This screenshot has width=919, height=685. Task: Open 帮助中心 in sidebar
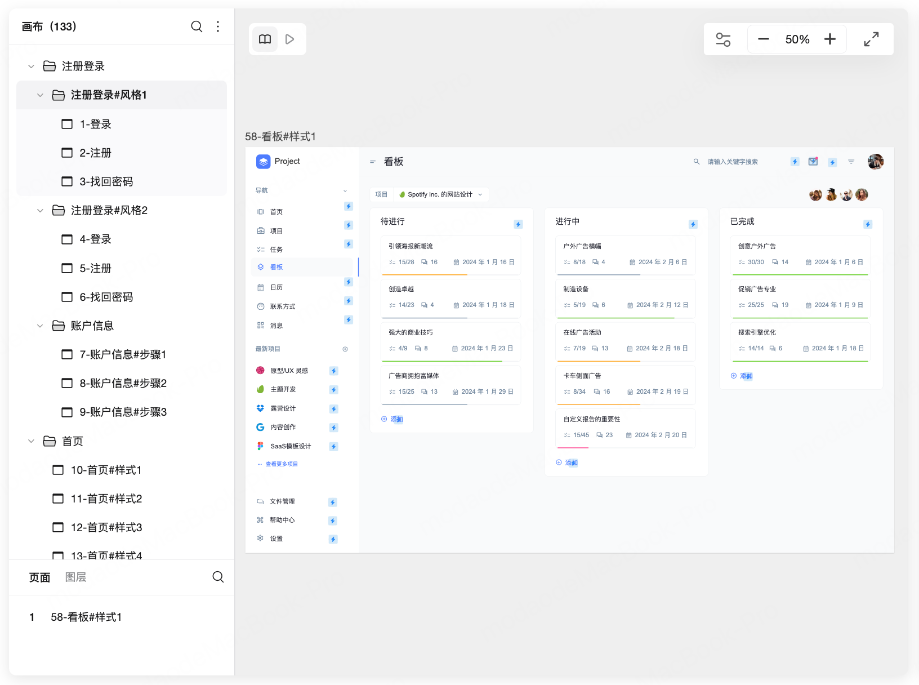coord(282,520)
